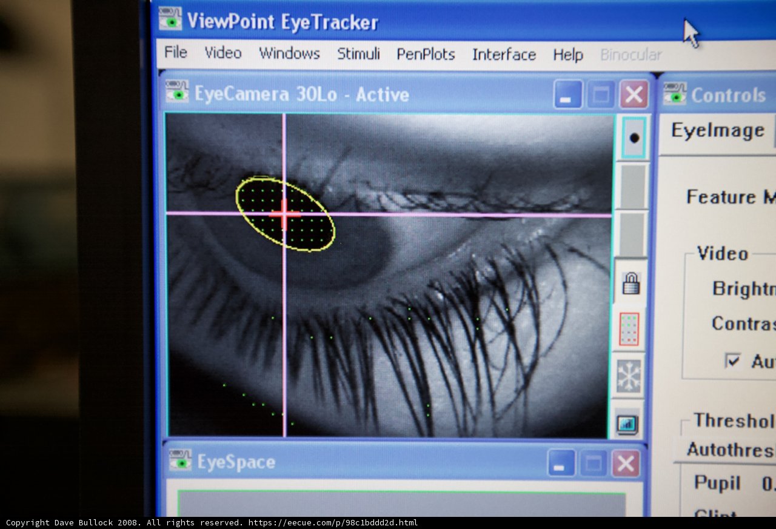This screenshot has width=776, height=529.
Task: Click the gray EyeSpace display area
Action: tap(401, 504)
